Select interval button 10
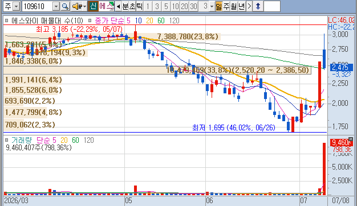Image resolution: width=357 pixels, height=206 pixels. [175, 6]
